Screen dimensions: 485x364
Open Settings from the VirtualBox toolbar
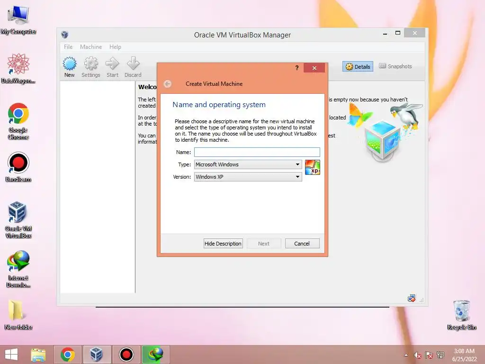[x=90, y=67]
